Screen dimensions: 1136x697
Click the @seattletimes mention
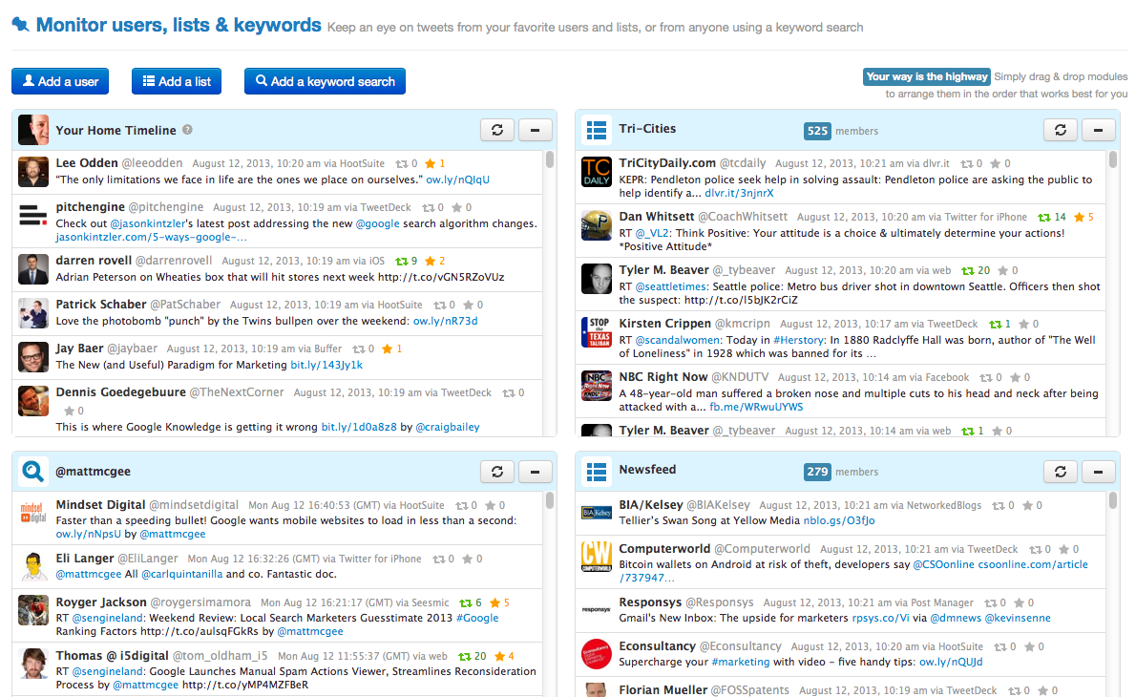click(x=670, y=286)
